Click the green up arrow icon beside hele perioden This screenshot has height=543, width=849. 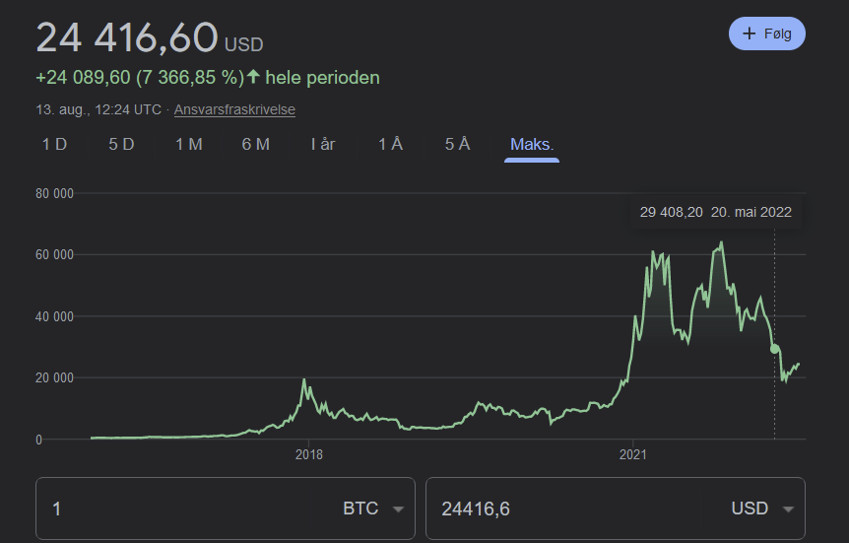253,77
